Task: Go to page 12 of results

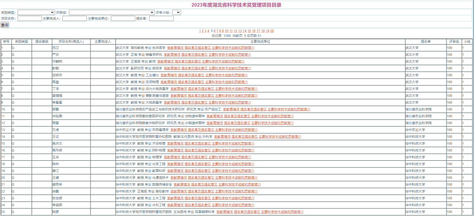Action: [236, 31]
